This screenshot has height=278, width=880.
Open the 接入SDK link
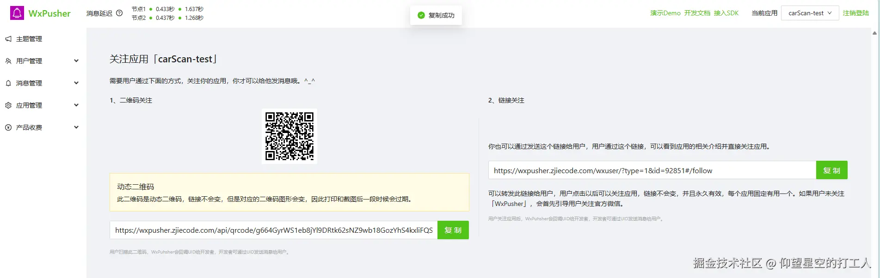click(x=726, y=13)
